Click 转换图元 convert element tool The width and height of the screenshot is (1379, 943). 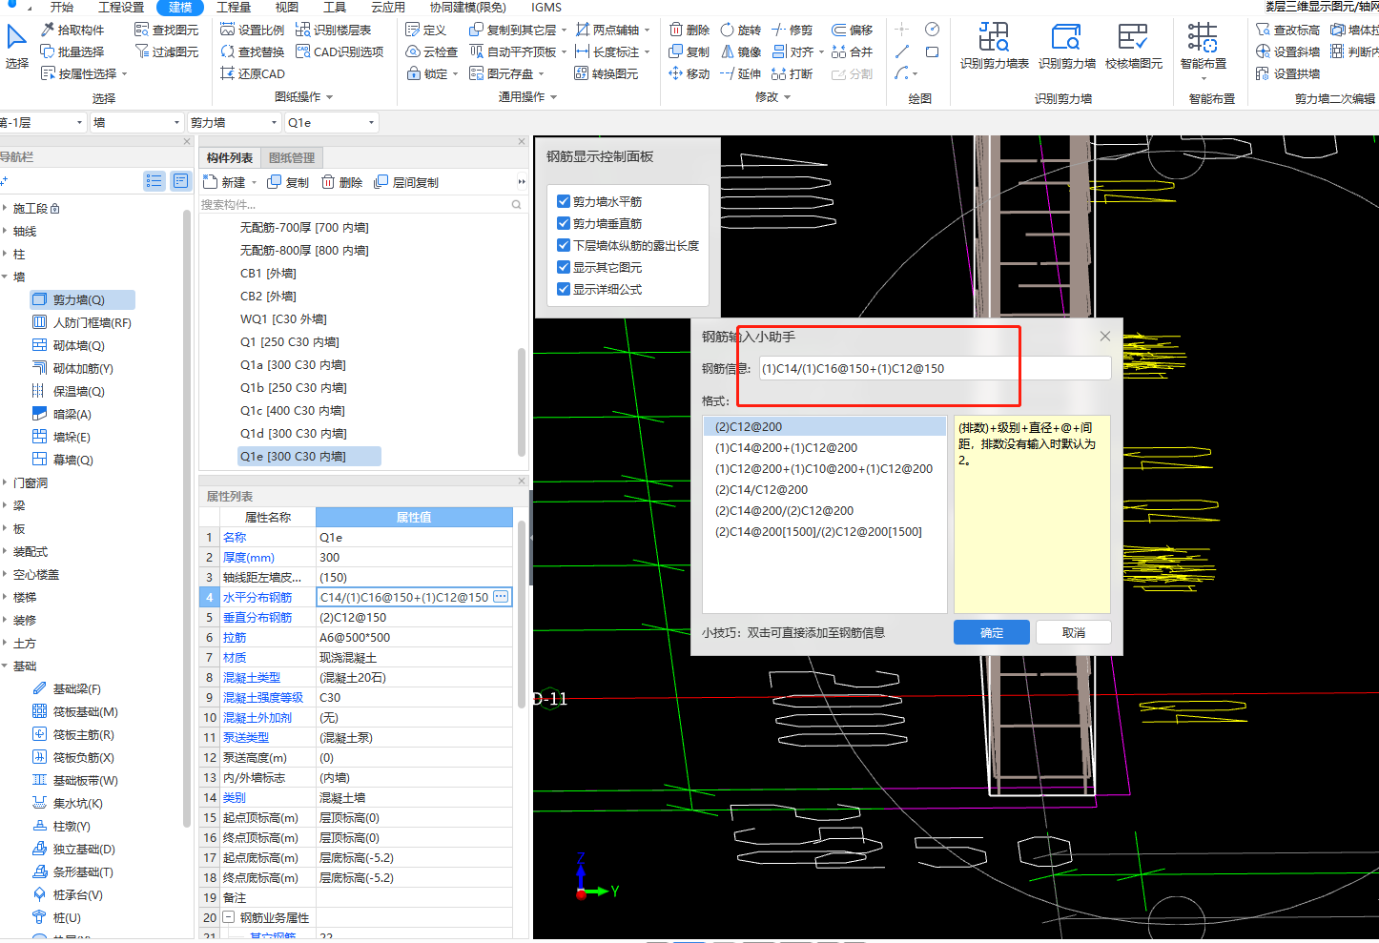607,73
